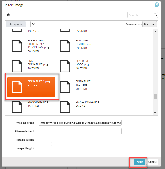The width and height of the screenshot is (165, 169).
Task: Select the SDA SIGNATURE.png file icon
Action: (x=17, y=66)
